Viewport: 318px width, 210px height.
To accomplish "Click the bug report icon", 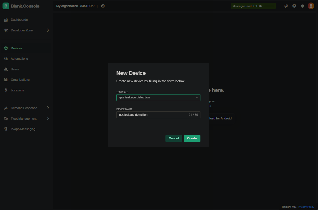I will tap(303, 6).
